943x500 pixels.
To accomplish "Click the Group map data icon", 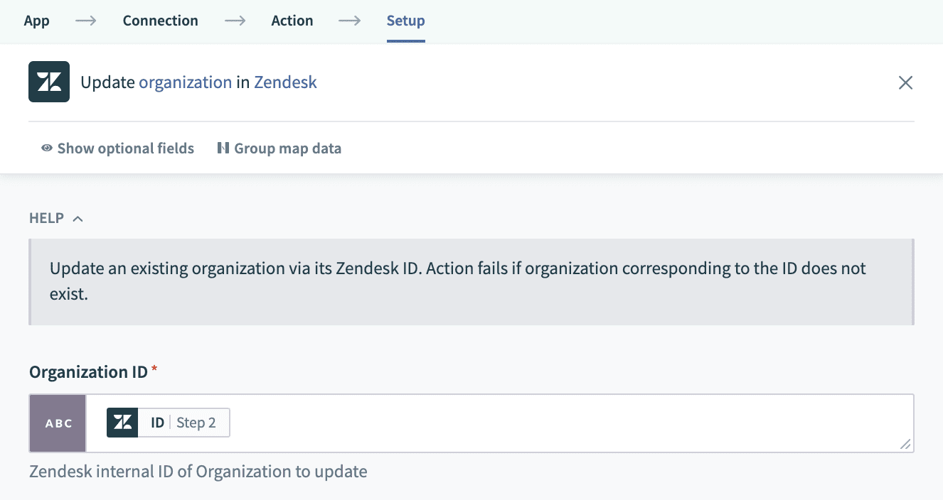I will point(224,148).
